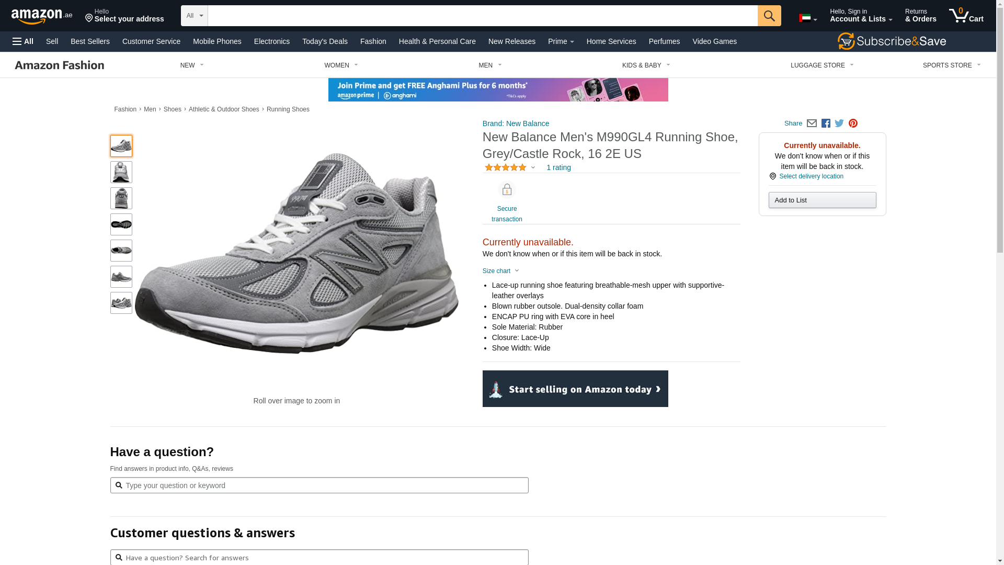1004x565 pixels.
Task: Open the WOMEN fashion menu
Action: tap(341, 65)
